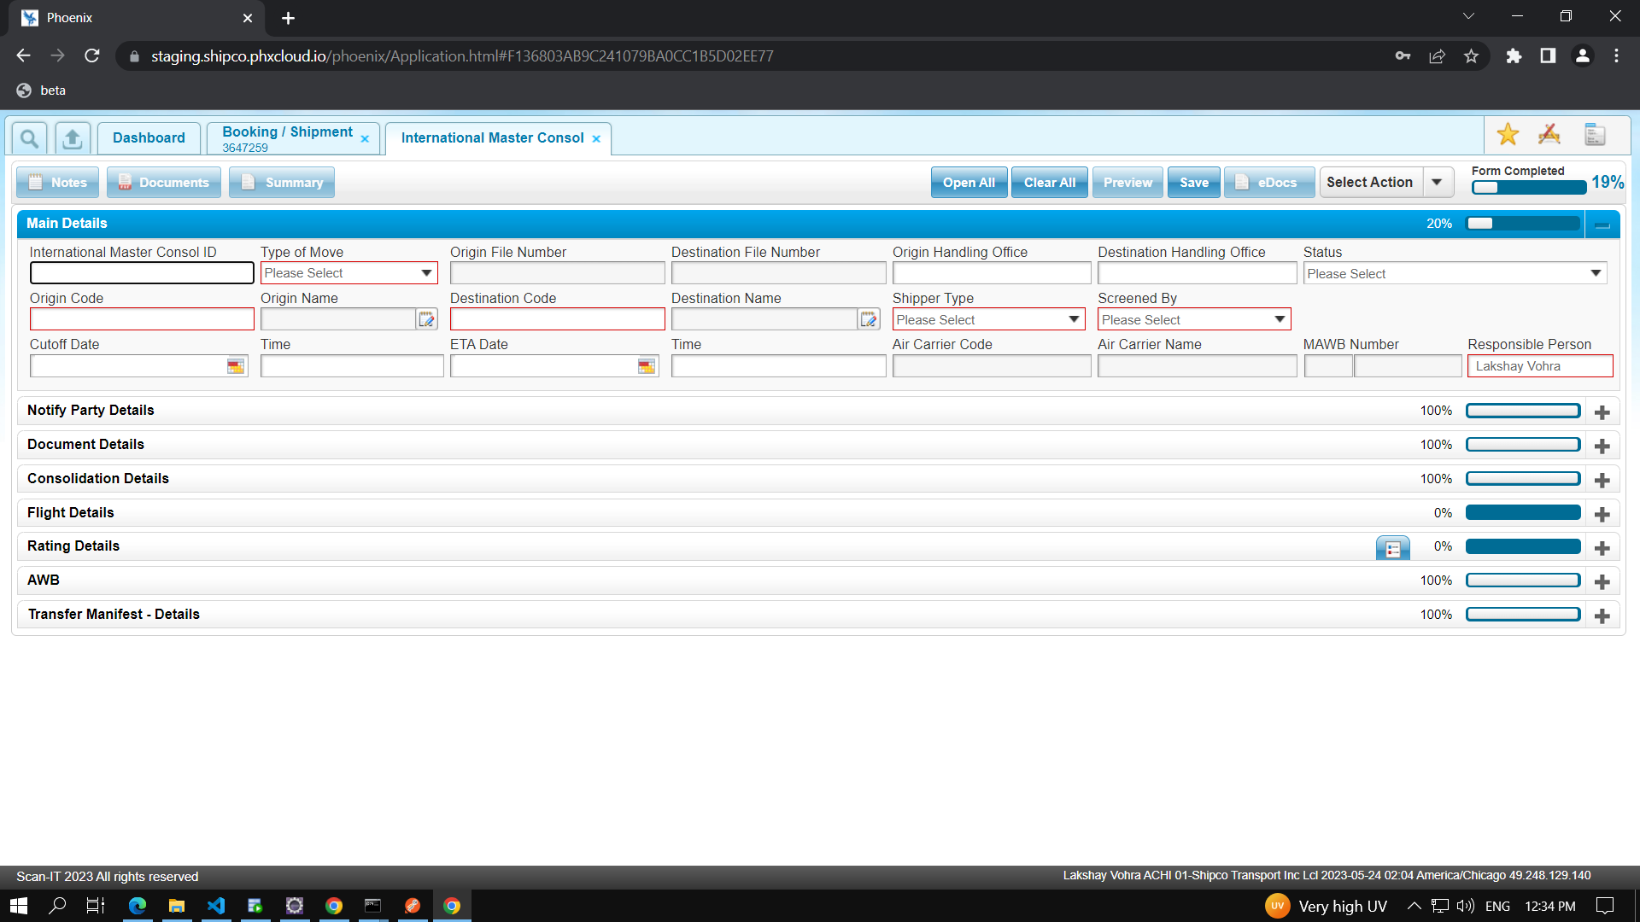This screenshot has height=922, width=1640.
Task: Select action from Select Action dropdown
Action: 1438,183
